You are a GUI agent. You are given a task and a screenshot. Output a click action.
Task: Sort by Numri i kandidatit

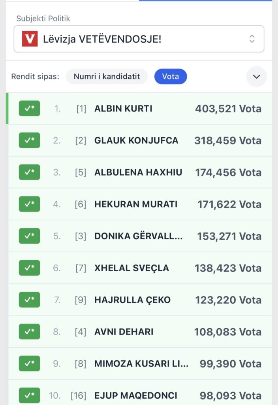click(x=107, y=76)
